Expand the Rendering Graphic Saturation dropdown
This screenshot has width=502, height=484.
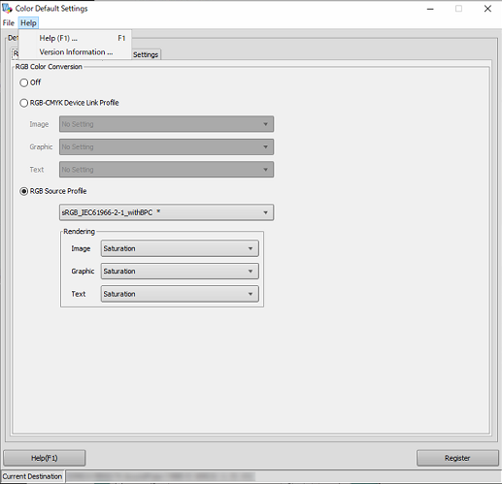[180, 272]
